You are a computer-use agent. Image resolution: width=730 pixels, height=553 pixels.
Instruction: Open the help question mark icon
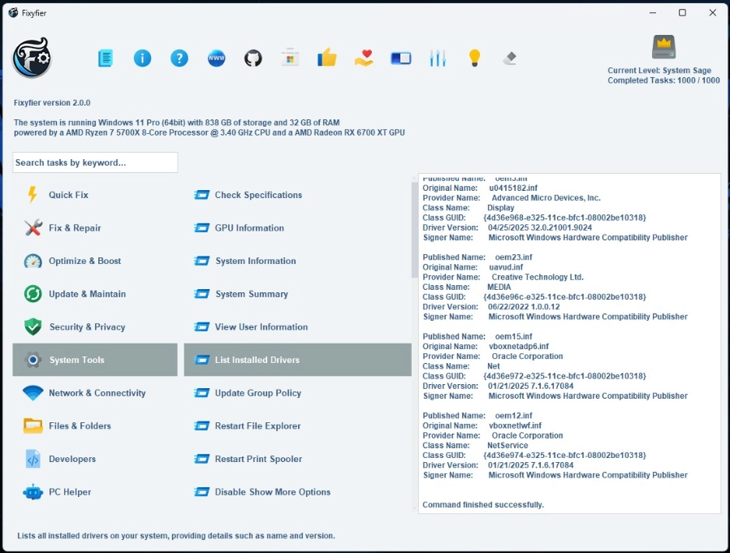pos(179,58)
